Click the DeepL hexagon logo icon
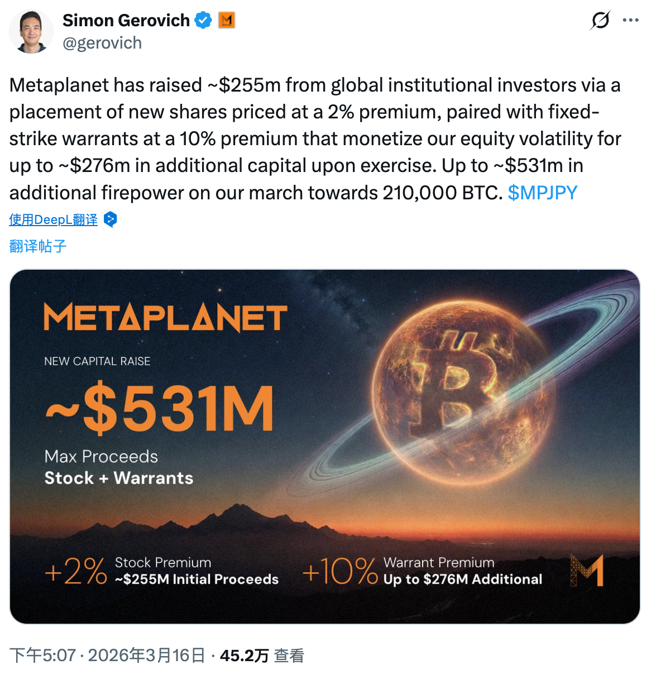 pyautogui.click(x=111, y=219)
